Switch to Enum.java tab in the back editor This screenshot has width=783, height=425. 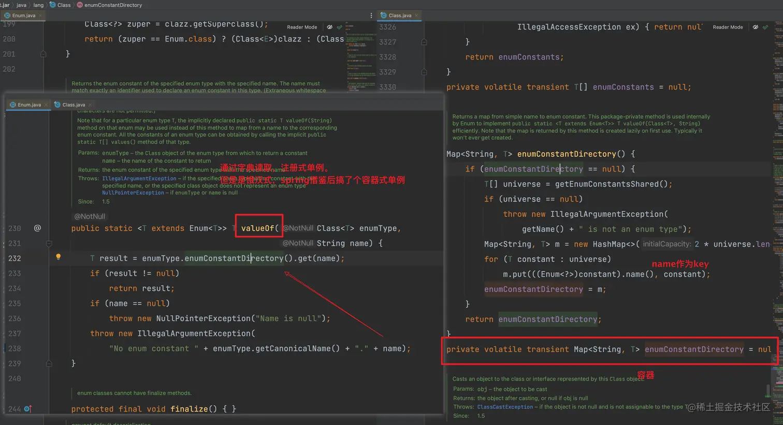tap(23, 16)
